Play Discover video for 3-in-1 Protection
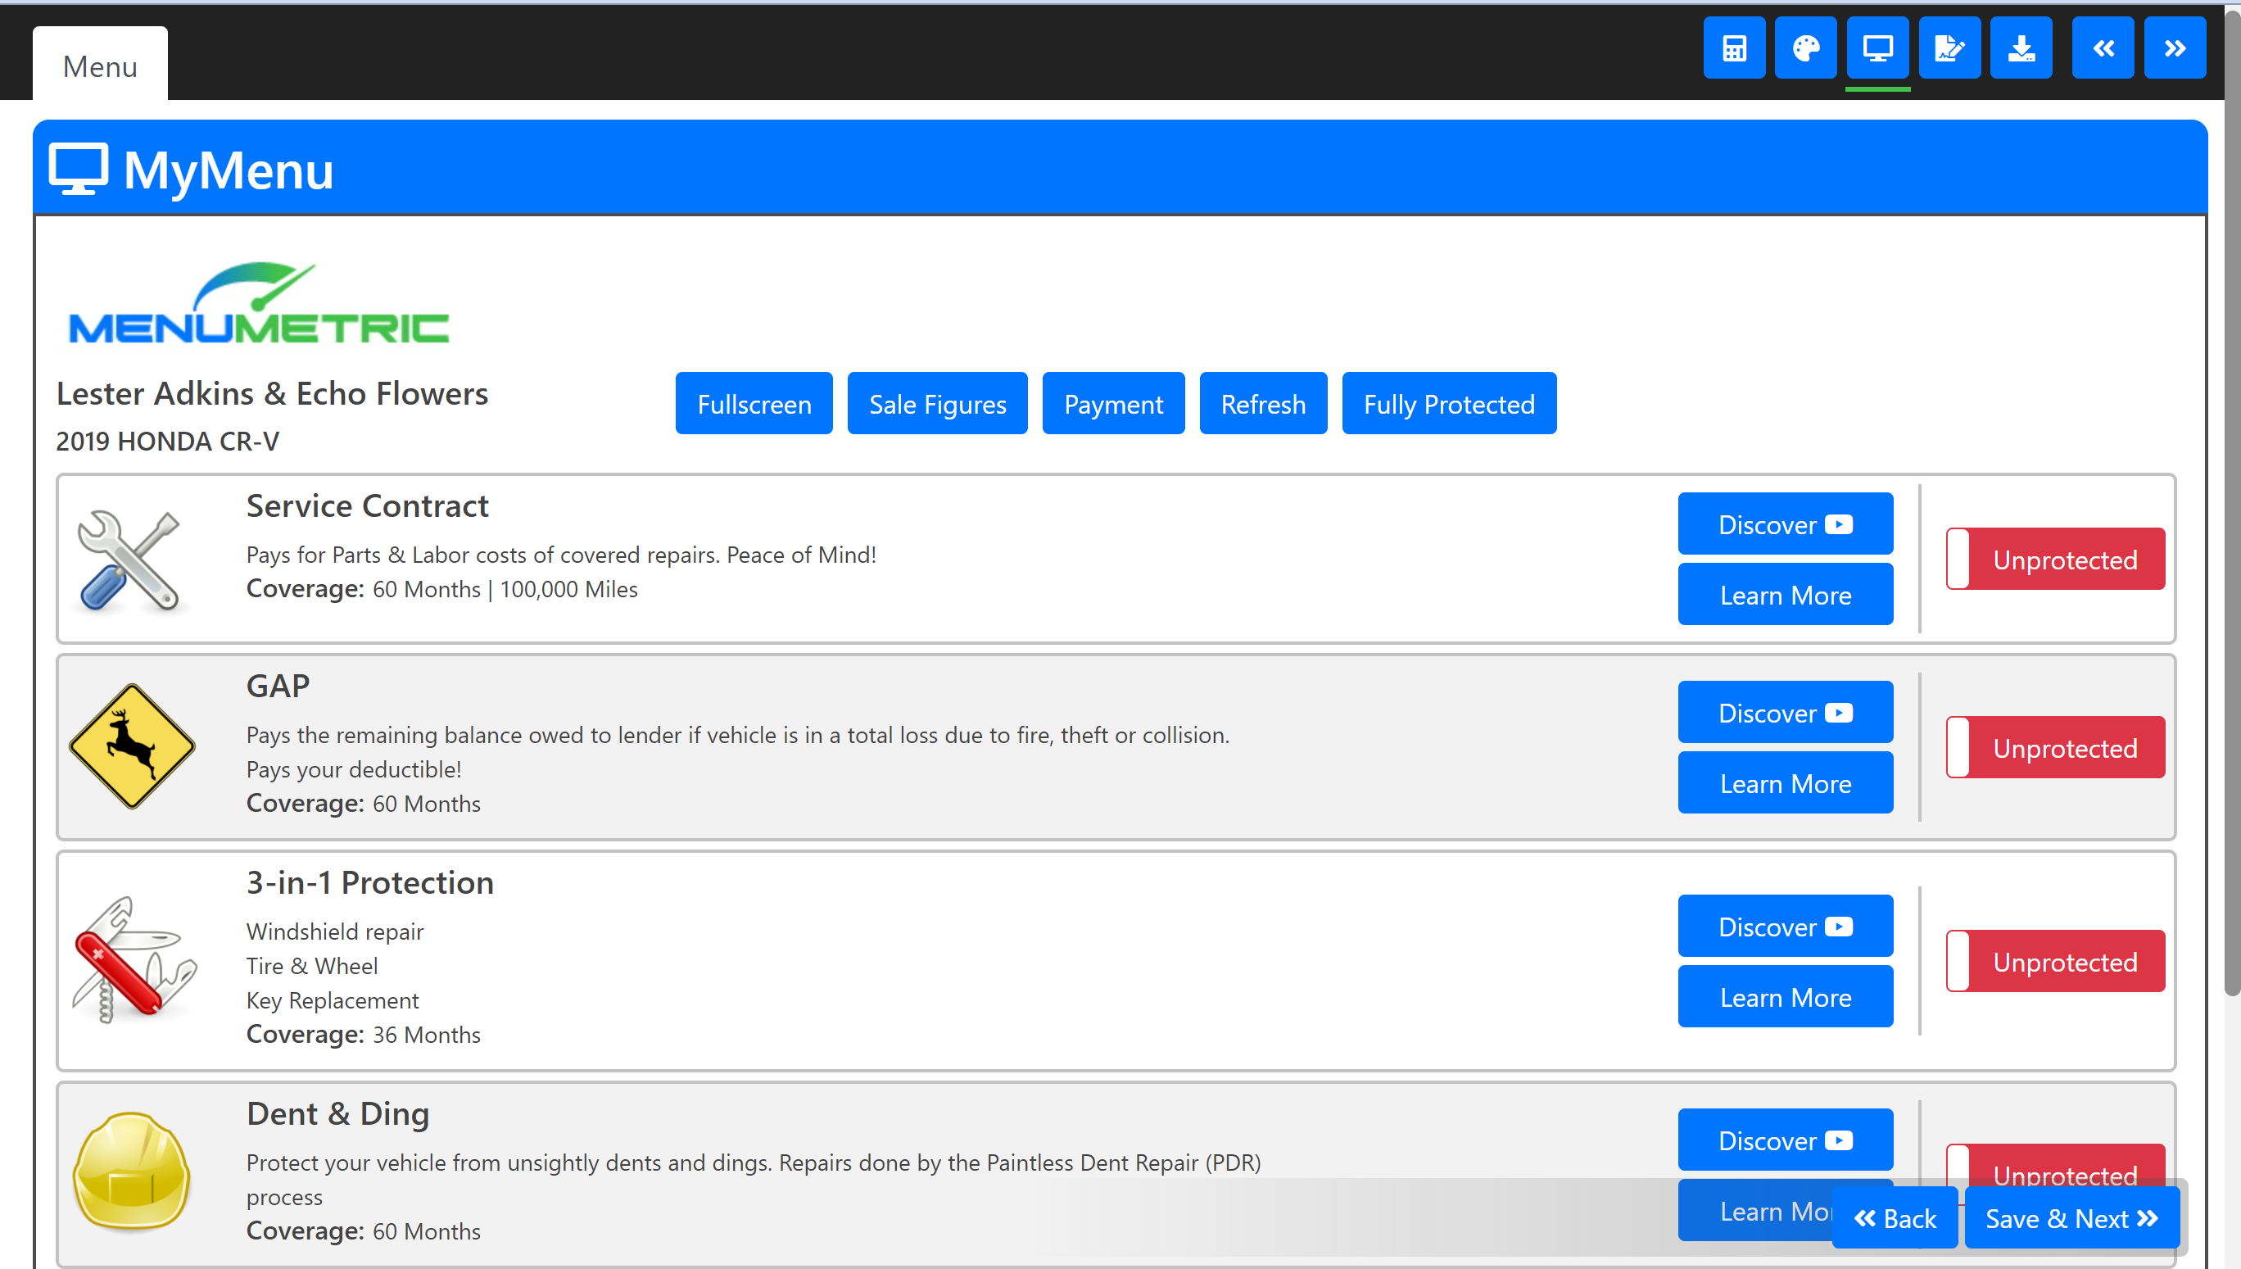 pos(1786,926)
